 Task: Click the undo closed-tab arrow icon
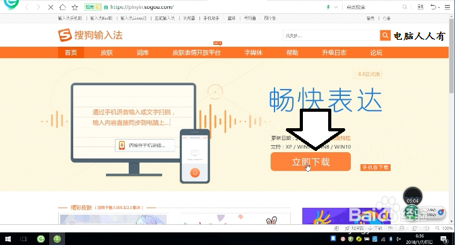tap(433, 7)
